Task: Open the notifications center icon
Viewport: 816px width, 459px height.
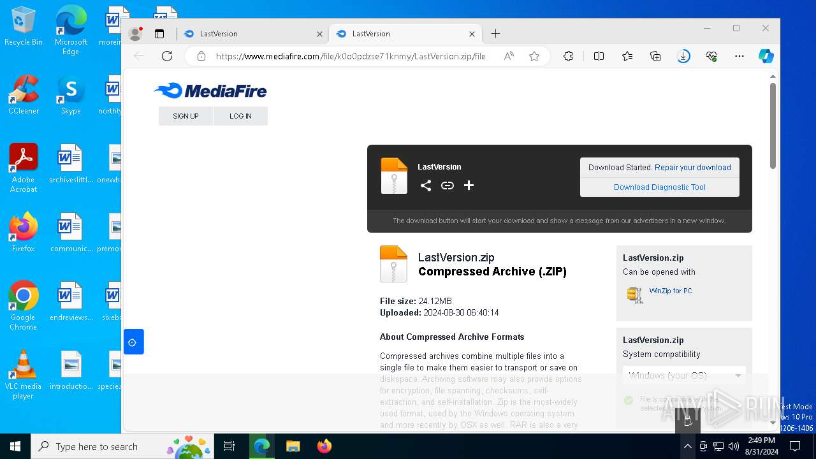Action: click(x=795, y=446)
